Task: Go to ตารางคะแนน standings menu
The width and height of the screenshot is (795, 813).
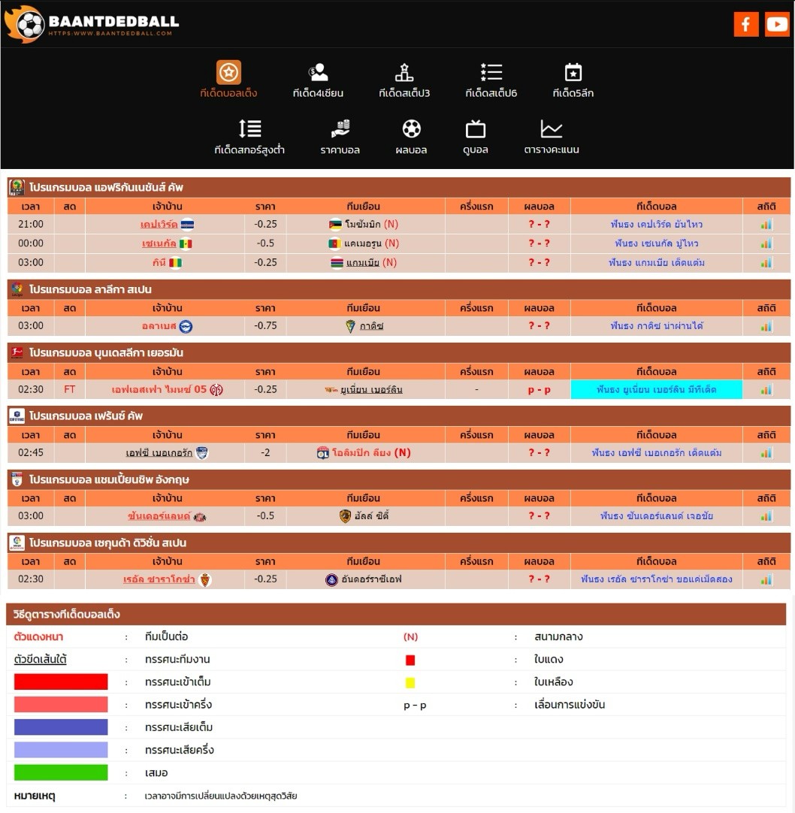Action: (x=552, y=138)
